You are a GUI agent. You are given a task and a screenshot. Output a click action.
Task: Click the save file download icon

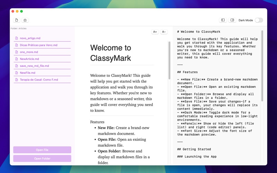(x=25, y=20)
